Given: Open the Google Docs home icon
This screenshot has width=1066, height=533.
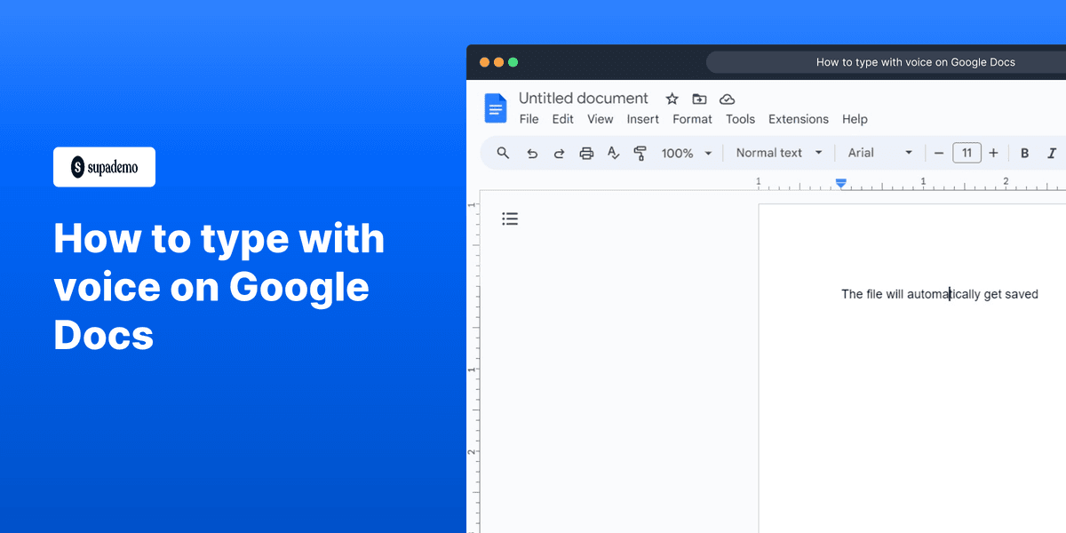Looking at the screenshot, I should [495, 107].
